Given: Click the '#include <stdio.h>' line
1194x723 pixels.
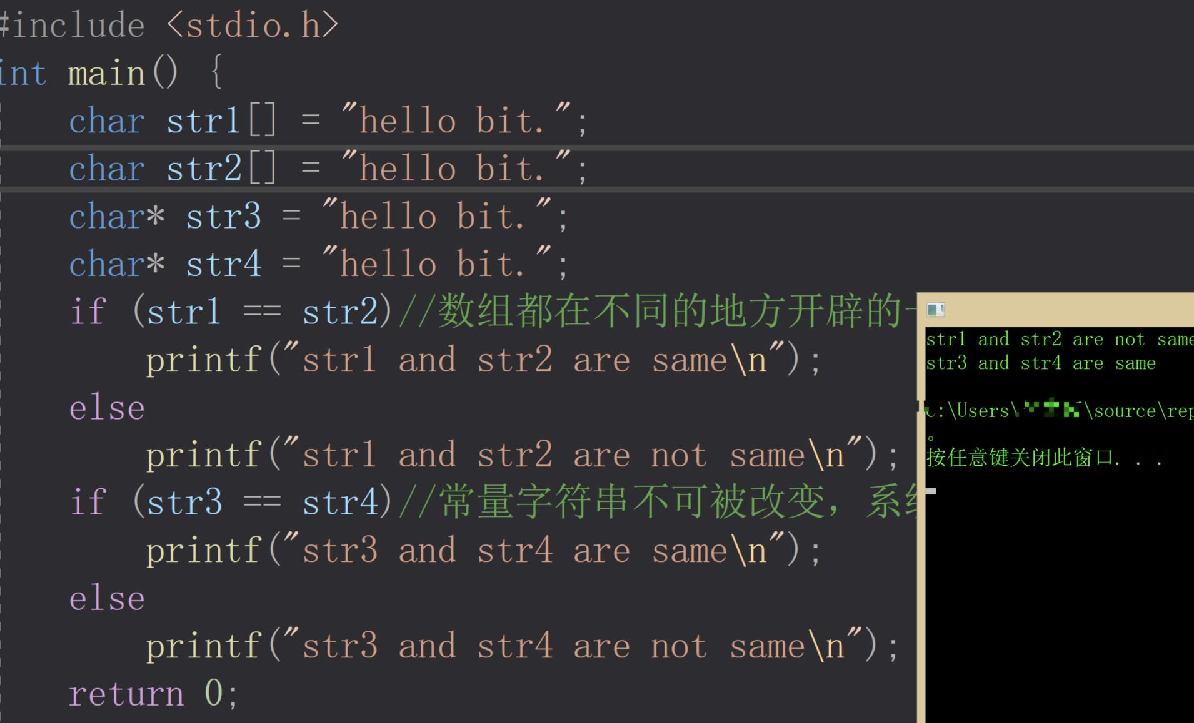Looking at the screenshot, I should pos(169,26).
